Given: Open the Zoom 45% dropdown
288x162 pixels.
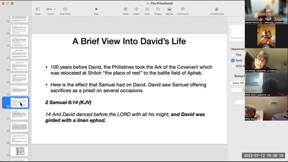Looking at the screenshot, I should click(x=50, y=9).
